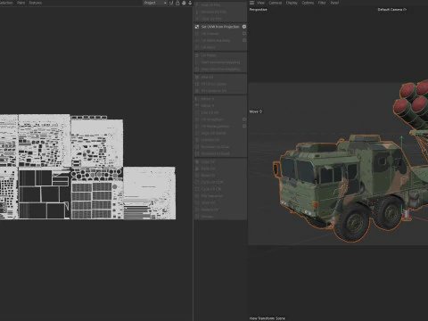Click the Move tool indicator arrow icon
Viewport: 428px width, 321px height.
(261, 111)
